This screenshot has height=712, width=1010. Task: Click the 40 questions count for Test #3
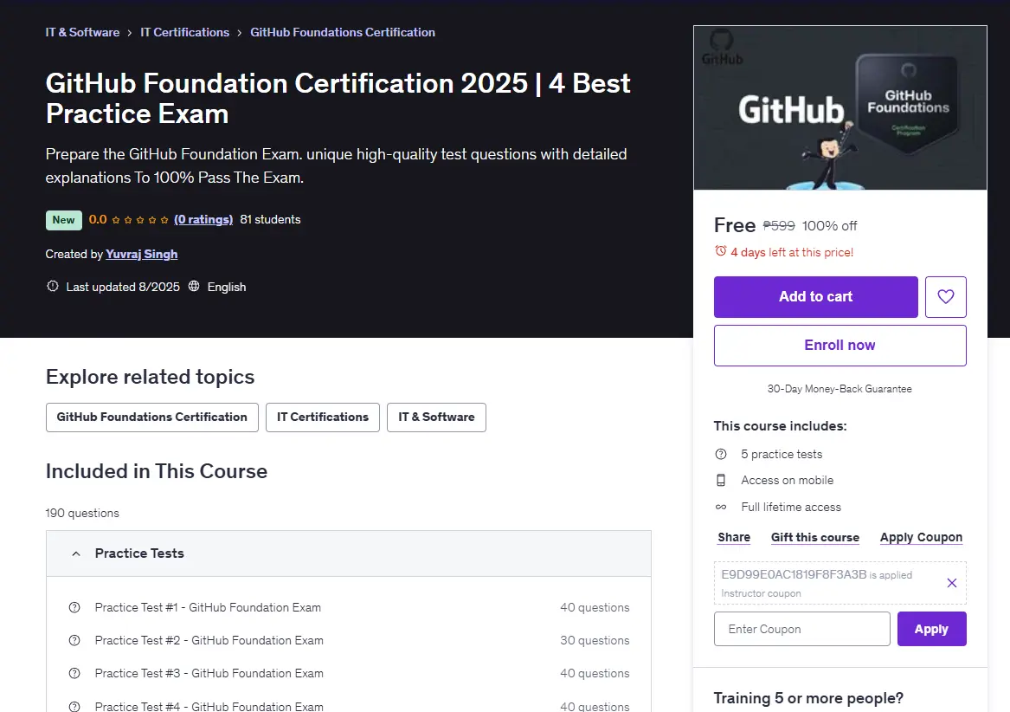(595, 673)
